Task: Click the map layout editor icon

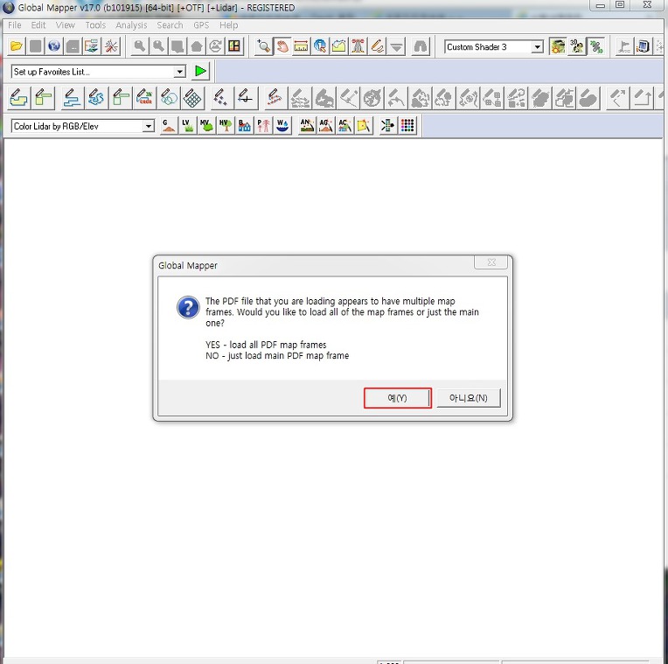Action: [x=234, y=46]
